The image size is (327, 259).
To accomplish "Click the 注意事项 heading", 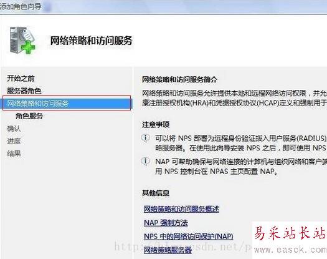I will click(x=156, y=124).
